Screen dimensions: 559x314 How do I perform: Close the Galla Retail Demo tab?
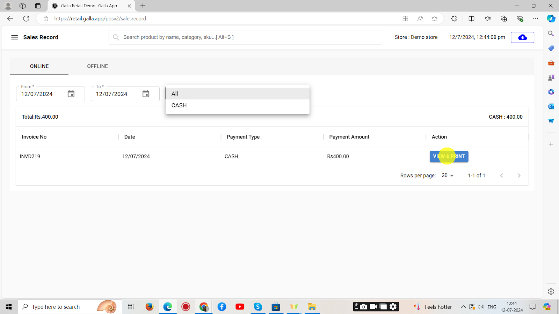tap(129, 6)
